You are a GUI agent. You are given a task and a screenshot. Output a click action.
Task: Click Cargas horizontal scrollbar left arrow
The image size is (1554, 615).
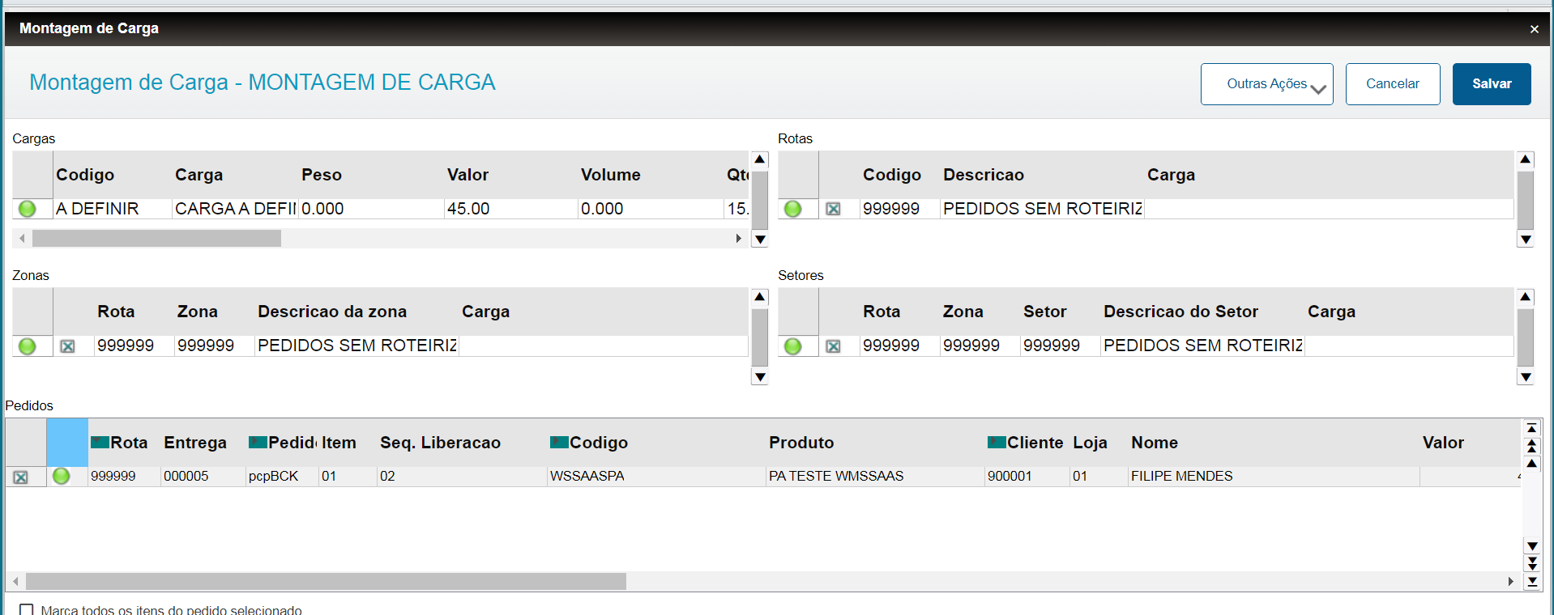(x=22, y=239)
